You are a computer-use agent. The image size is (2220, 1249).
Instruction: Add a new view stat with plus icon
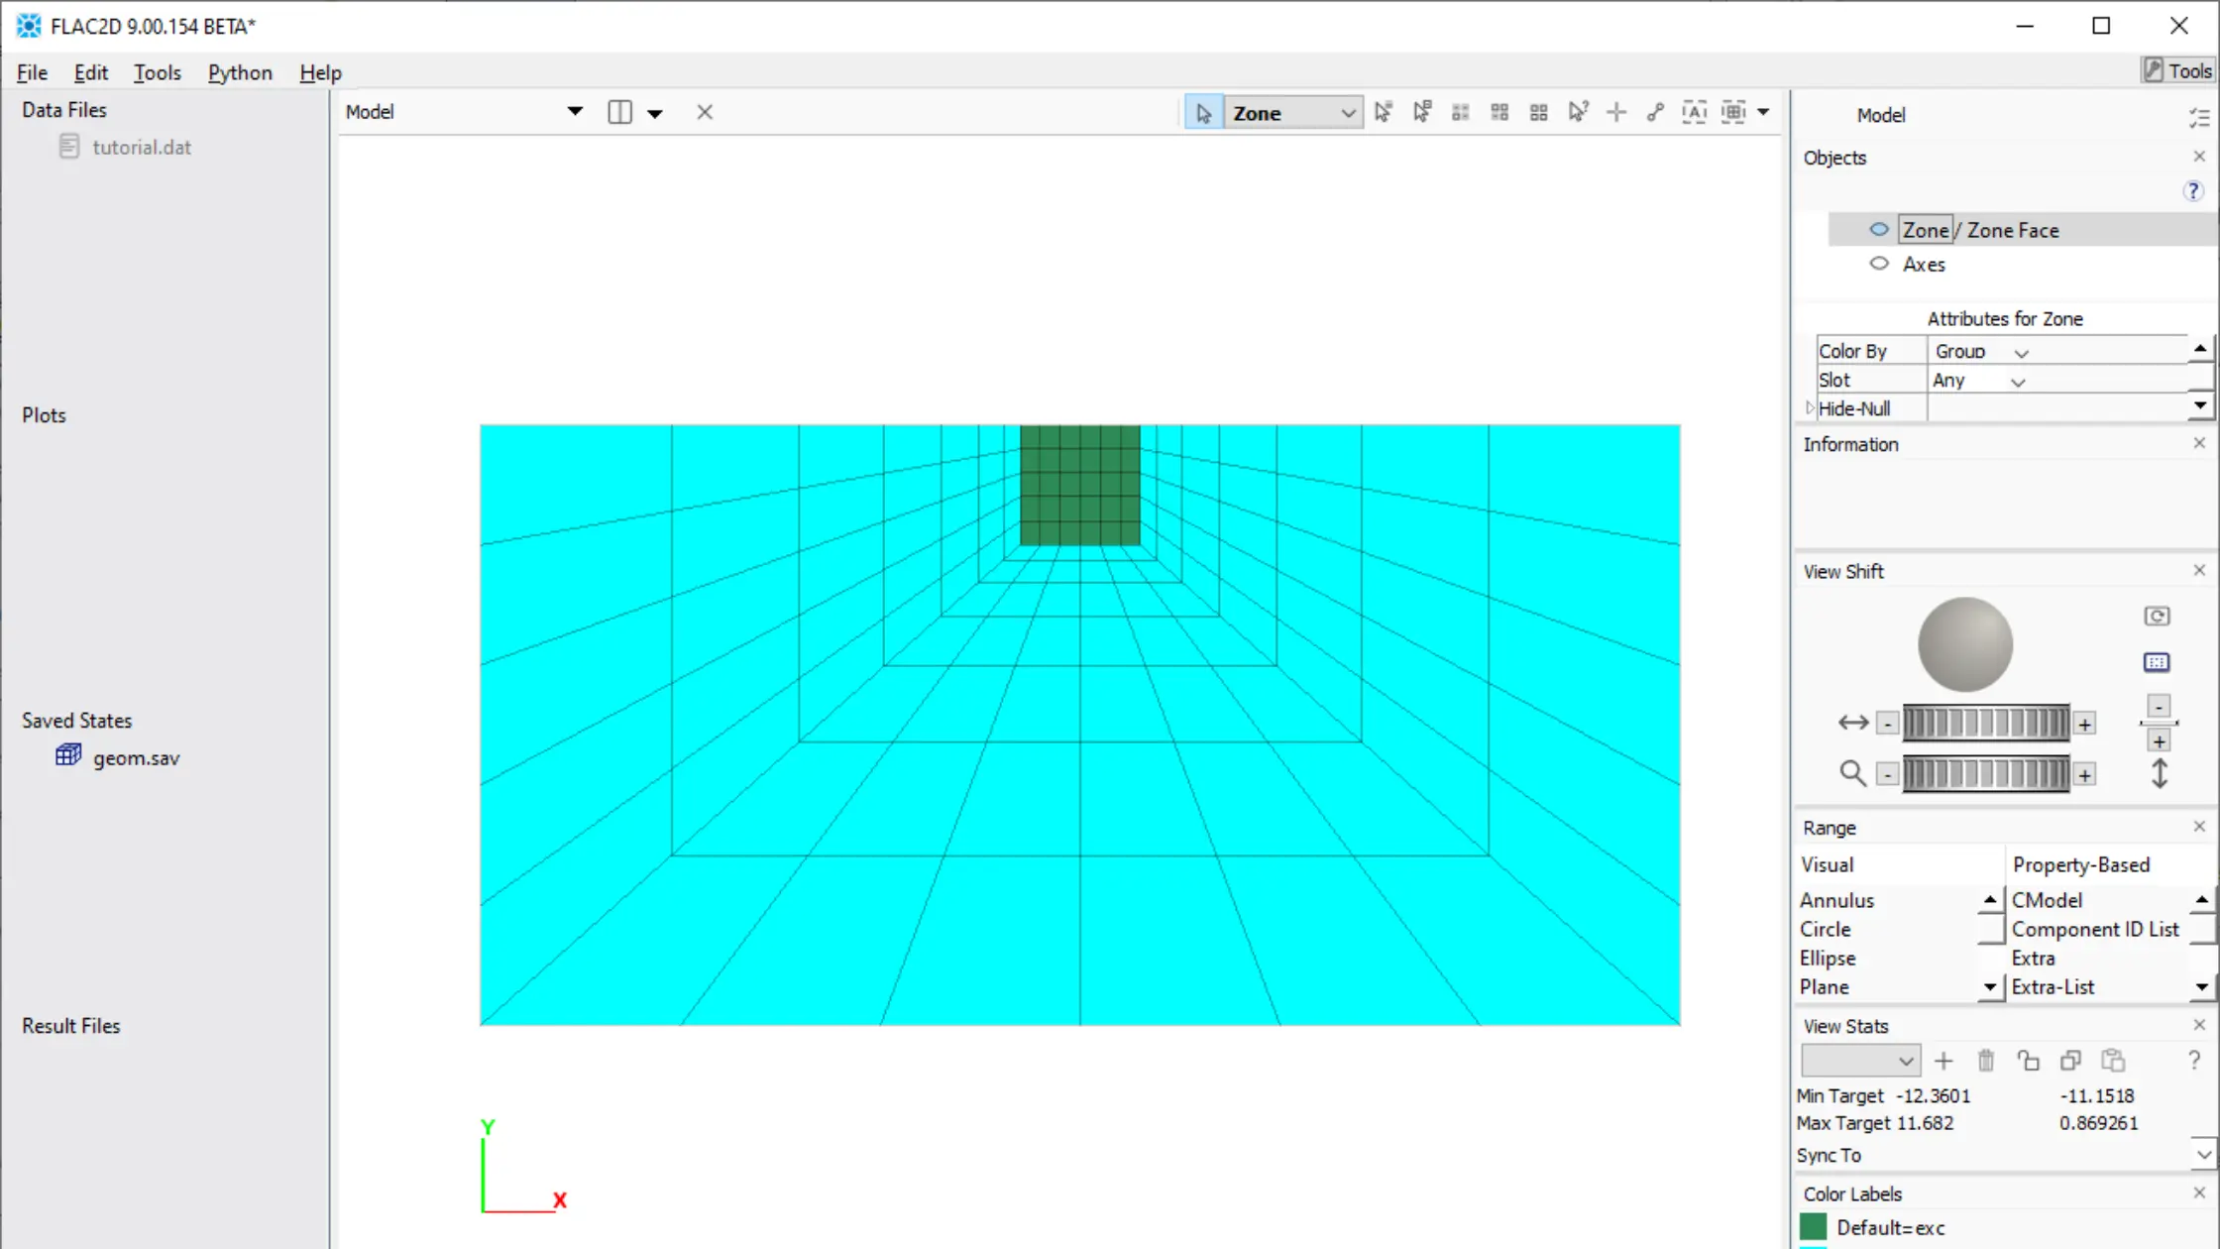[x=1943, y=1061]
